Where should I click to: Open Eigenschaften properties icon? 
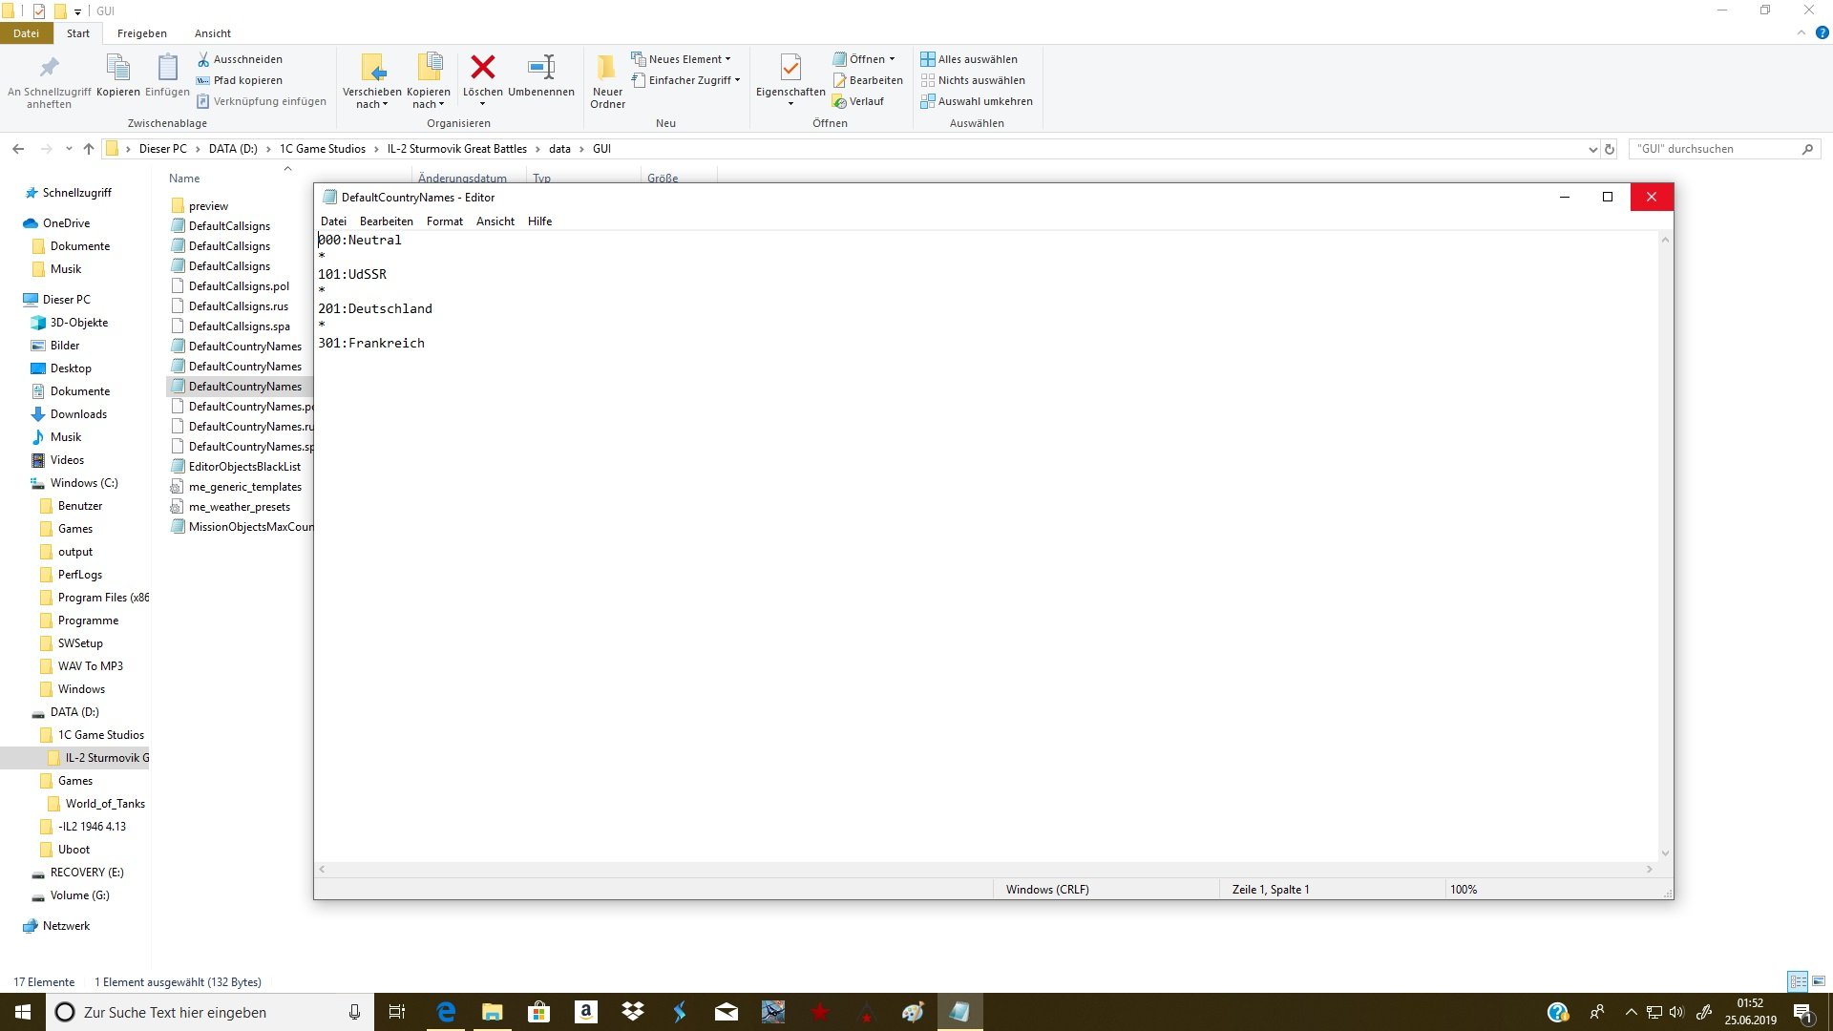tap(790, 68)
